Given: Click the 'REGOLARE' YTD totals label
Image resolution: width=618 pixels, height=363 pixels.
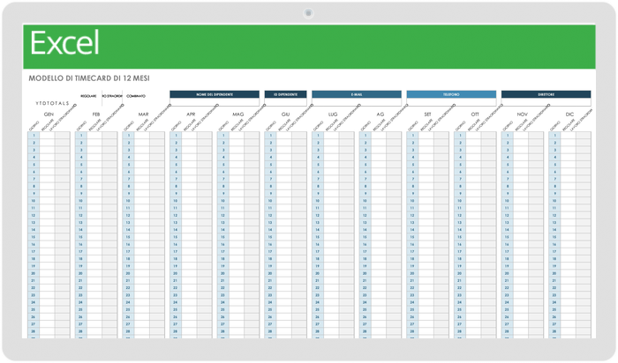Looking at the screenshot, I should (88, 96).
